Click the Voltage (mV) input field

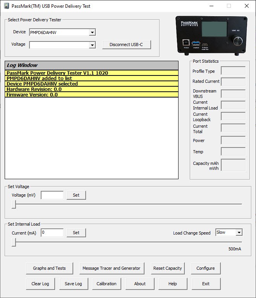point(52,195)
